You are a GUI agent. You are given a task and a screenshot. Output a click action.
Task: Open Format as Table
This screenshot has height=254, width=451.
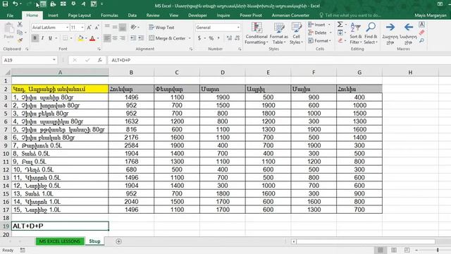tap(279, 33)
